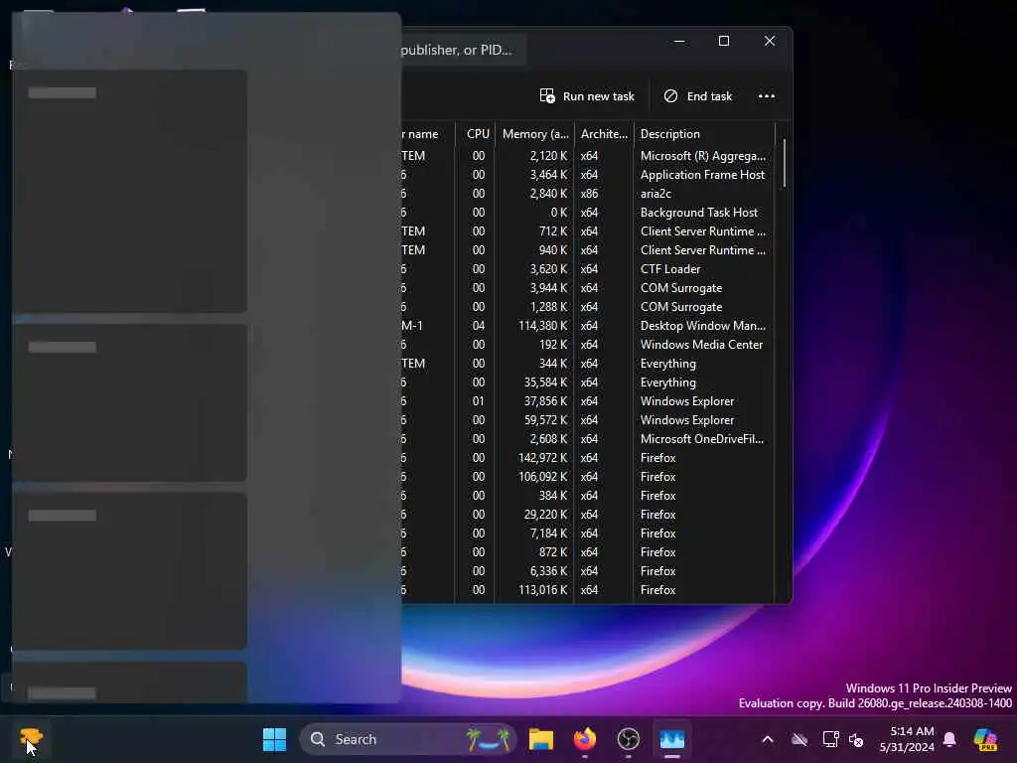This screenshot has height=763, width=1017.
Task: Open File Explorer from taskbar
Action: [541, 739]
